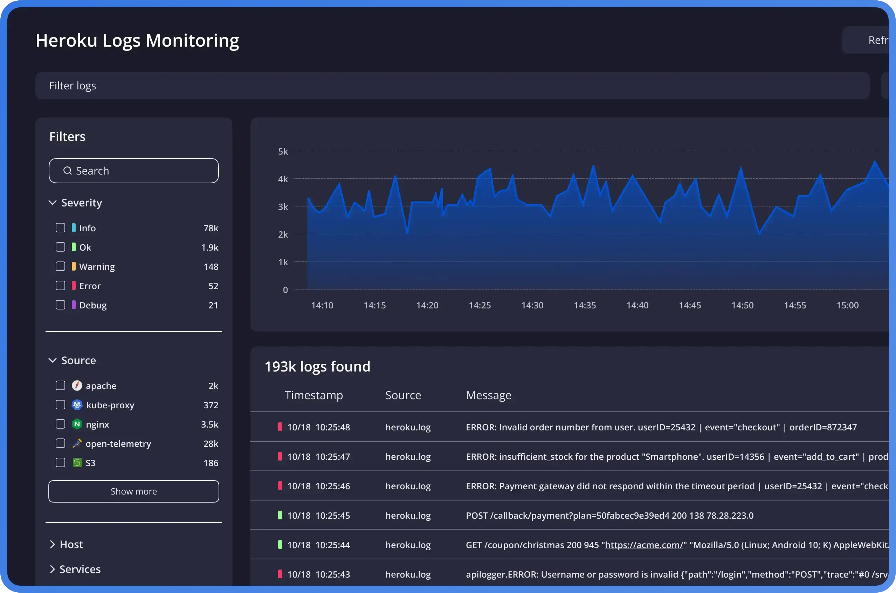The height and width of the screenshot is (593, 896).
Task: Click the cyan Info color swatch
Action: pyautogui.click(x=74, y=228)
